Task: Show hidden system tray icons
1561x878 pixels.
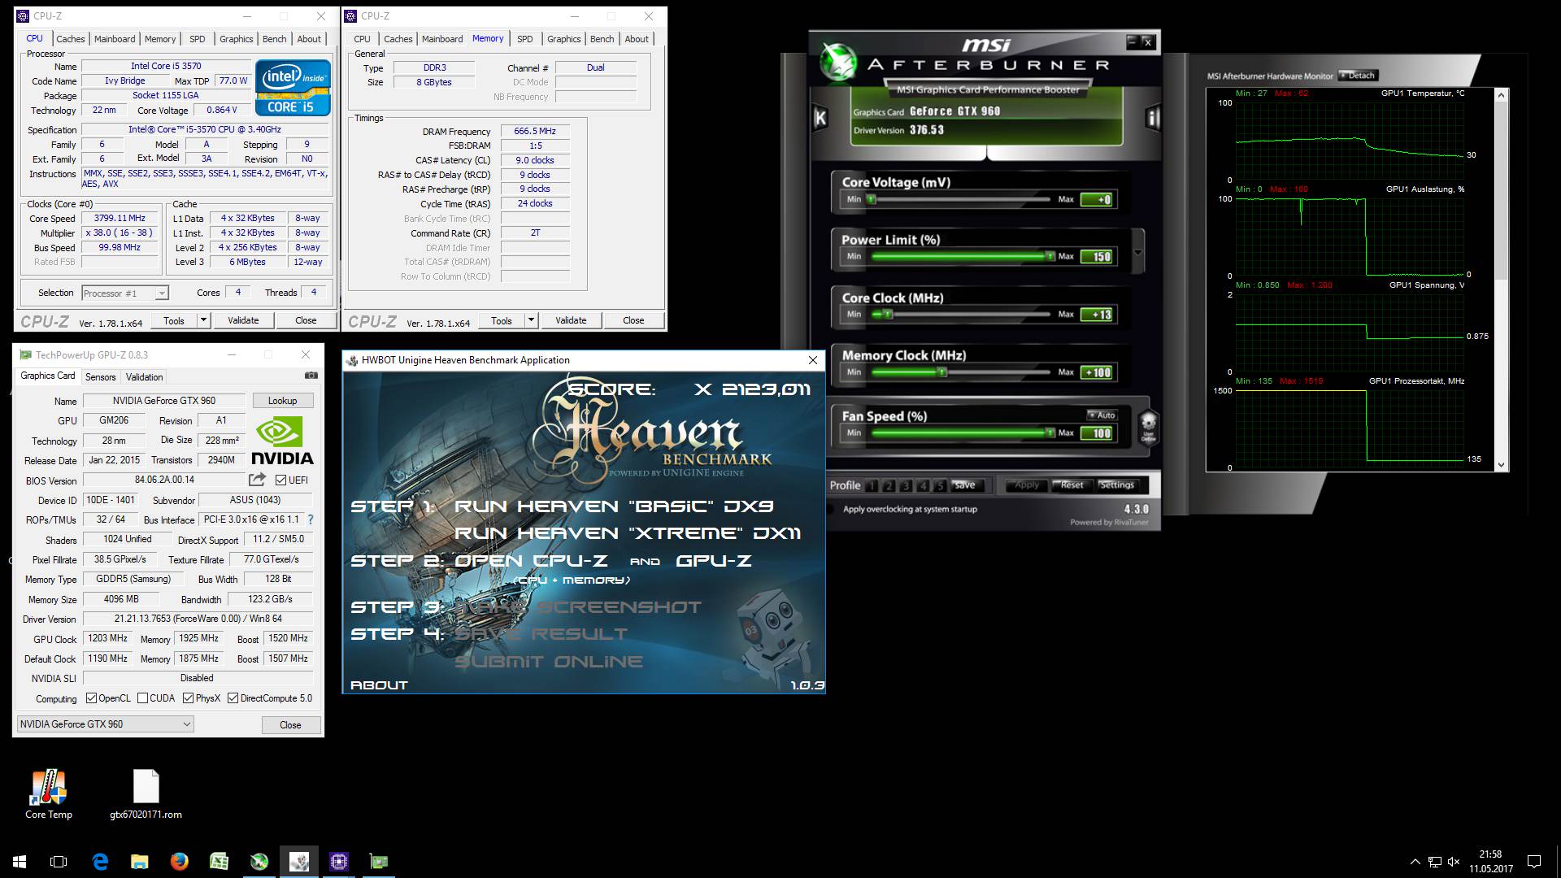Action: point(1415,862)
